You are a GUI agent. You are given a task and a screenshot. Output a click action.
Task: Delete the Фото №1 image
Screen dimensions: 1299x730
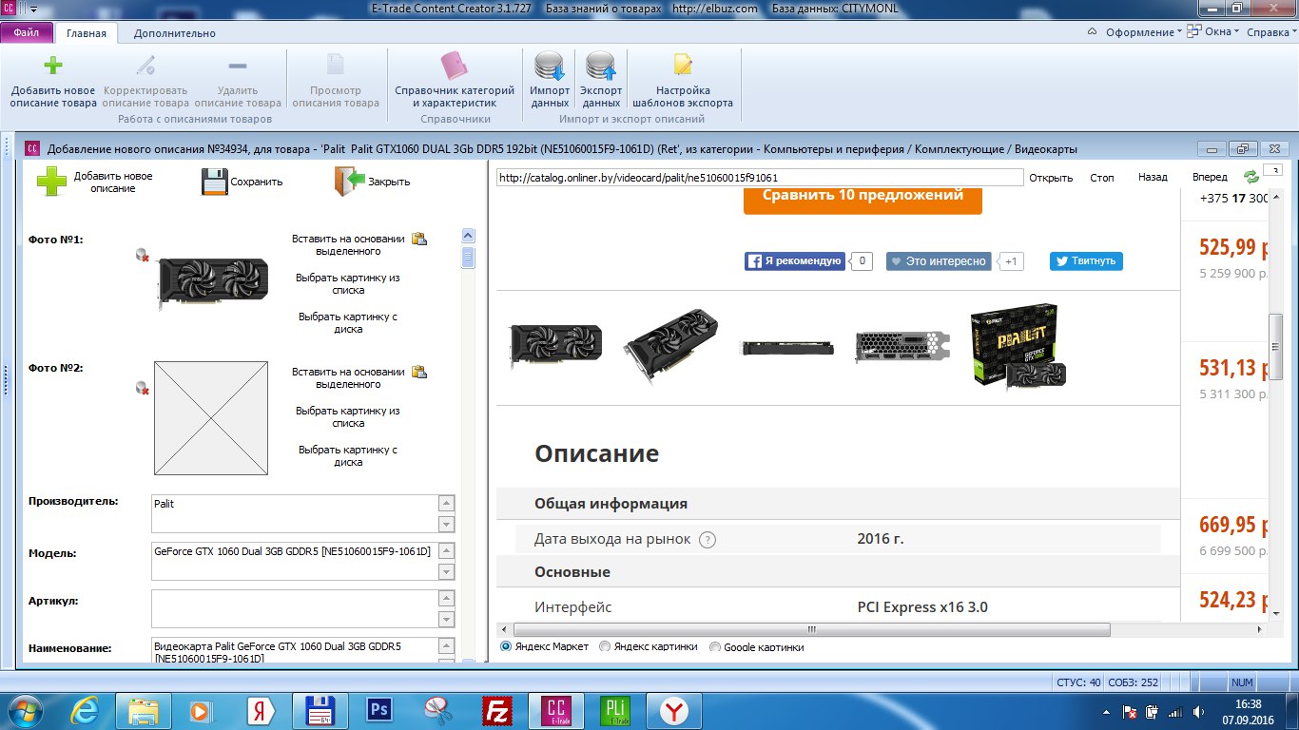(x=142, y=255)
